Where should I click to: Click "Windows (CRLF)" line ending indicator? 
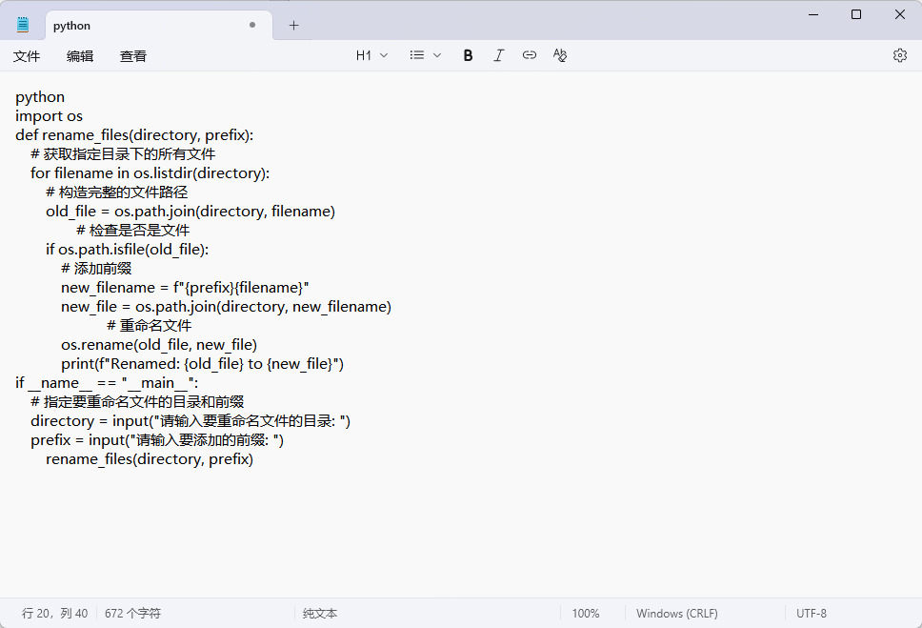pos(677,614)
